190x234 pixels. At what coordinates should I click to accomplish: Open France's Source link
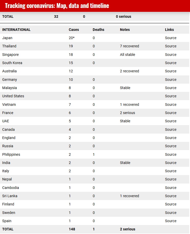[171, 113]
